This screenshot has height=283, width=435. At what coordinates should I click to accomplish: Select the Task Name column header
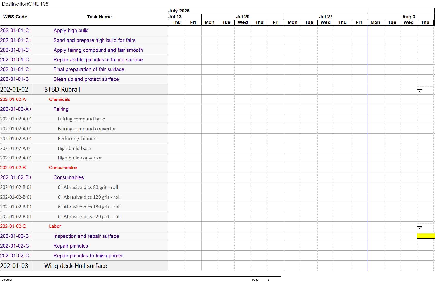click(x=100, y=17)
